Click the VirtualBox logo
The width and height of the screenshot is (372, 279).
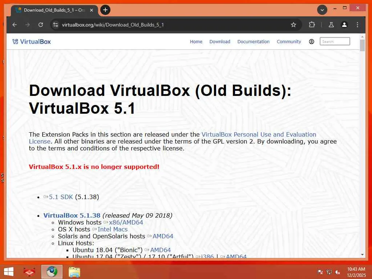[32, 42]
